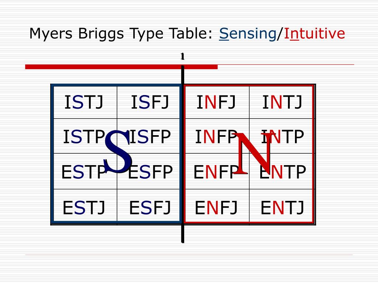Screen dimensions: 378x283
Task: Click the blue Sensing word in title
Action: pyautogui.click(x=248, y=34)
